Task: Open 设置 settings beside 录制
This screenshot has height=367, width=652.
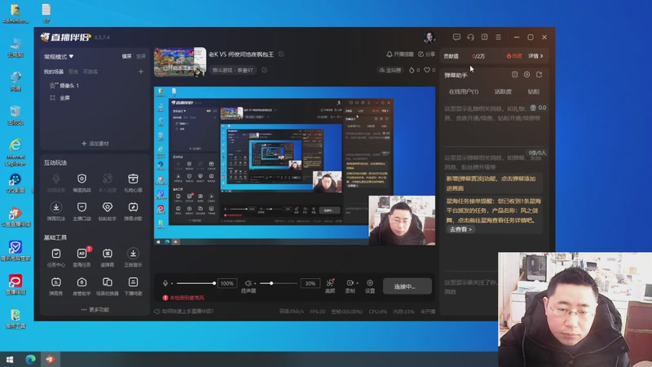Action: pos(370,286)
